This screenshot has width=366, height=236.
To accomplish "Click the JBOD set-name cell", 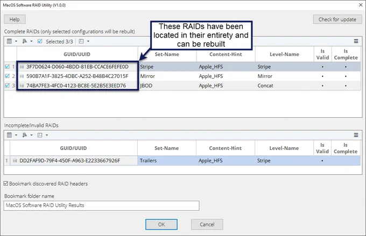I will (x=167, y=85).
